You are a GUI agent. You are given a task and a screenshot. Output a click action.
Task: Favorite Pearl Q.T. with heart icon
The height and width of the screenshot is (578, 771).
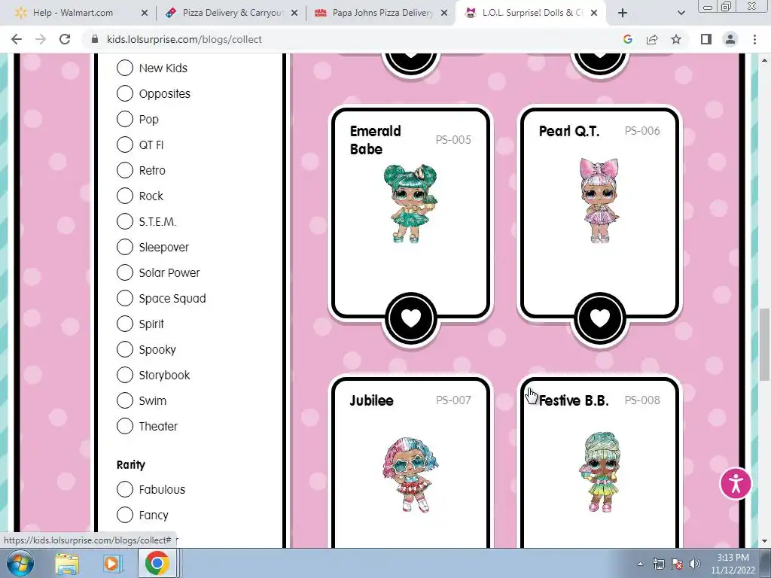click(x=600, y=318)
